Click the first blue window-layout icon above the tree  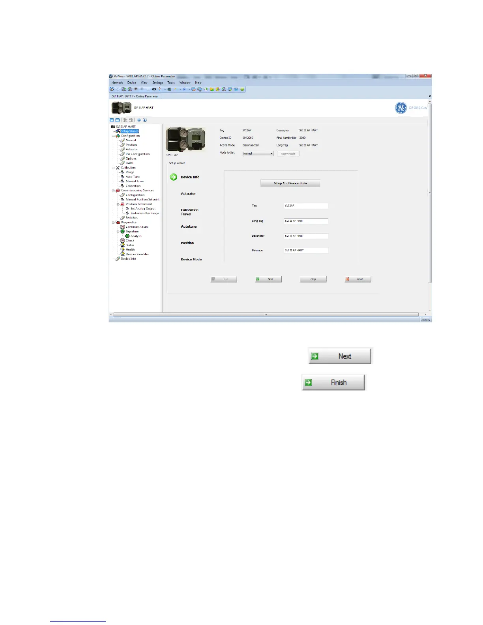pyautogui.click(x=112, y=120)
